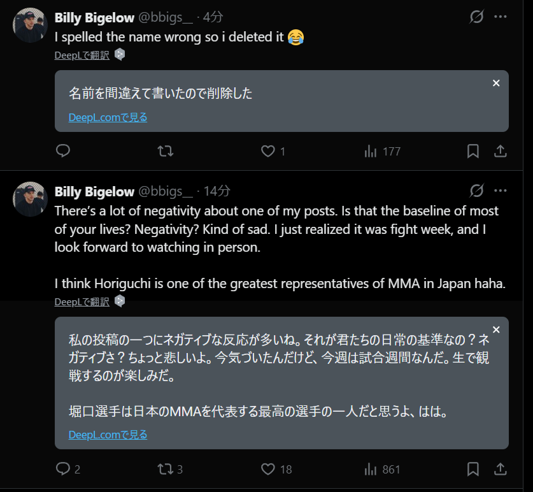Bookmark the "spelled the name wrong" post

pos(473,151)
